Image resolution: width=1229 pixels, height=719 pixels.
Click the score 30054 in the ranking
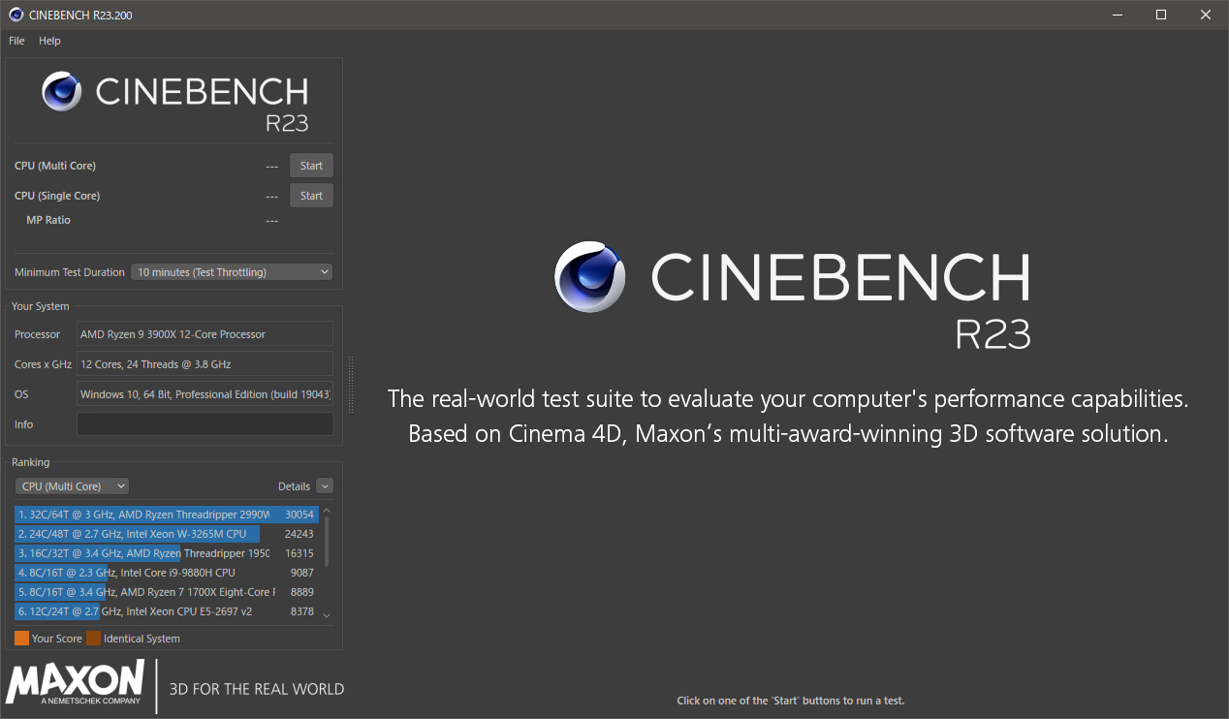pos(299,515)
